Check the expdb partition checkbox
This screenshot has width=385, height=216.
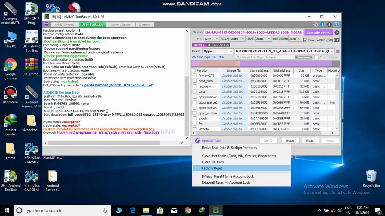point(195,118)
